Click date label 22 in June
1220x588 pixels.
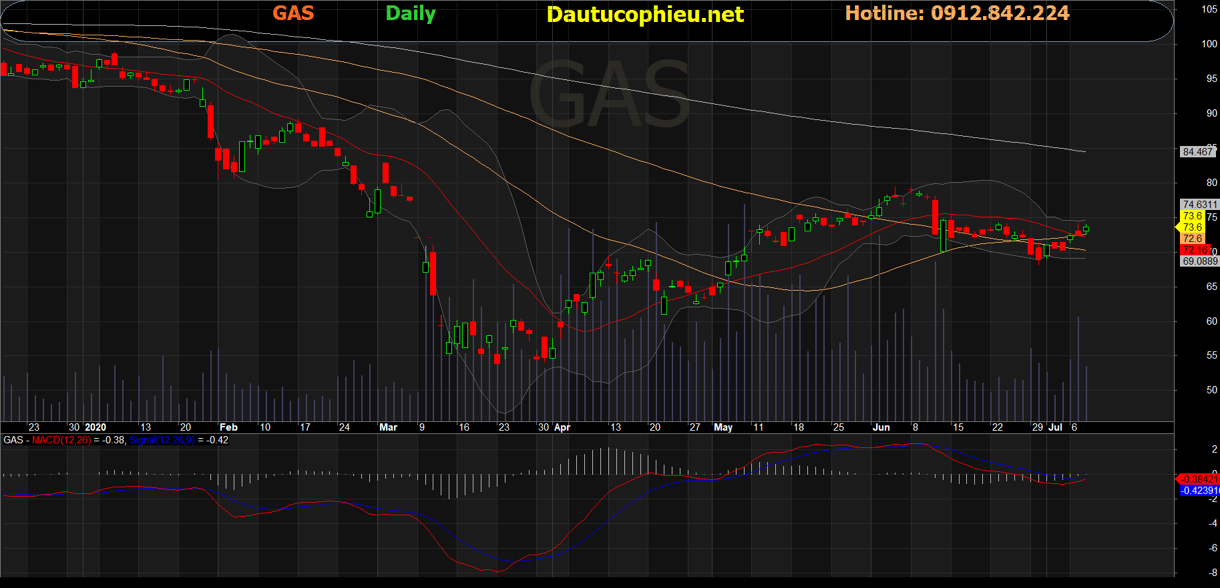(x=997, y=427)
